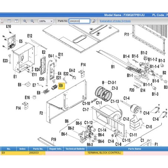This screenshot has height=168, width=168.
Task: Click the E8 label in the diagram
Action: pos(39,93)
